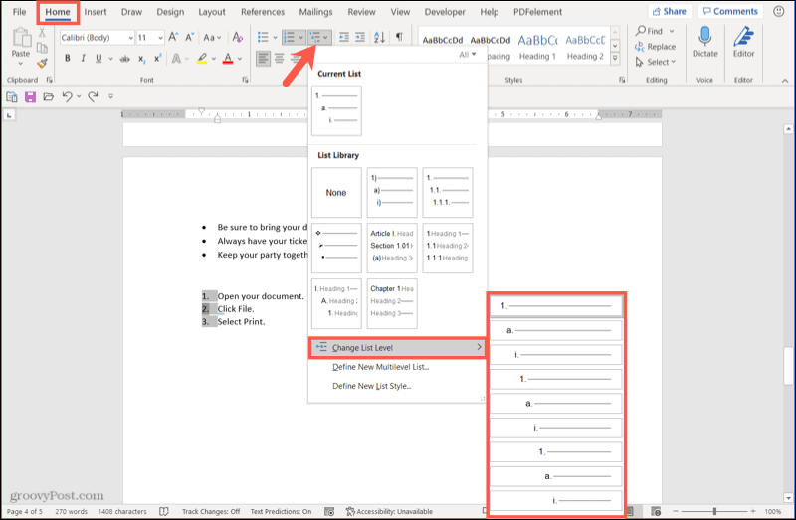This screenshot has width=796, height=520.
Task: Expand the Styles gallery more arrow
Action: point(615,59)
